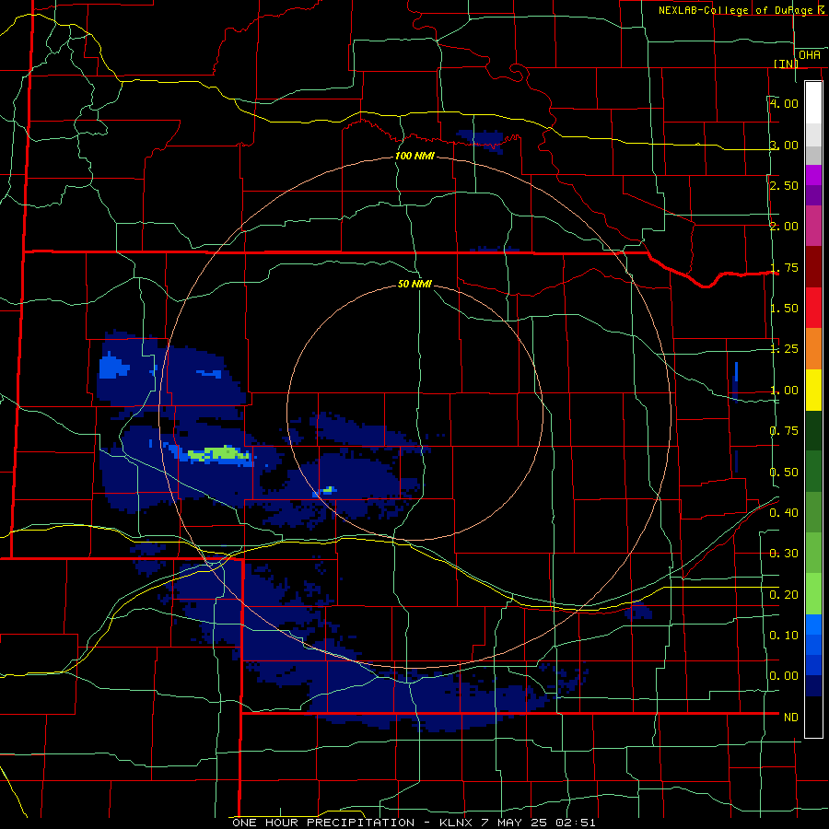Click the 100 NMI range ring label
Screen dimensions: 829x829
coord(415,156)
